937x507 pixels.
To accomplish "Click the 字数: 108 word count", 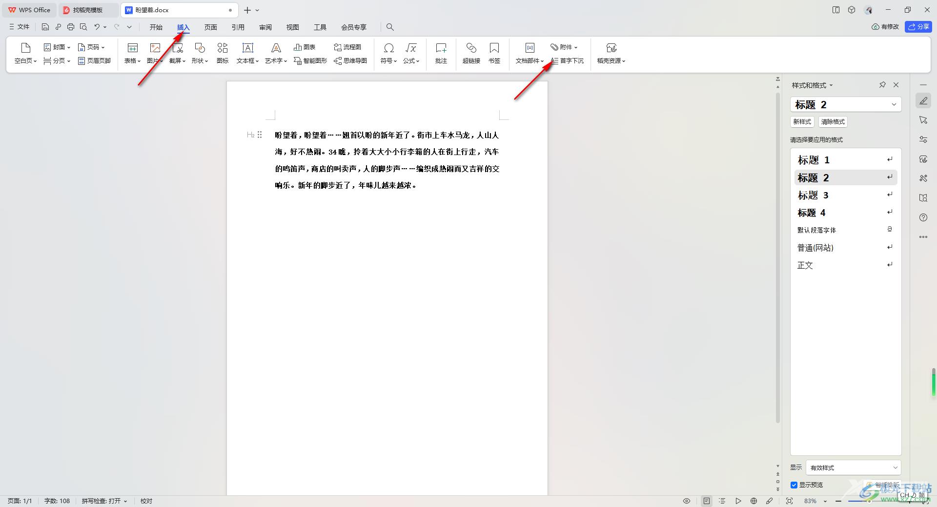I will [x=57, y=501].
